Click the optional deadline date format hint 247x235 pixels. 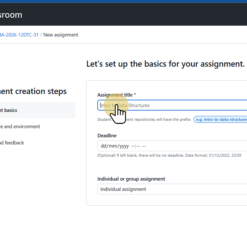(169, 155)
